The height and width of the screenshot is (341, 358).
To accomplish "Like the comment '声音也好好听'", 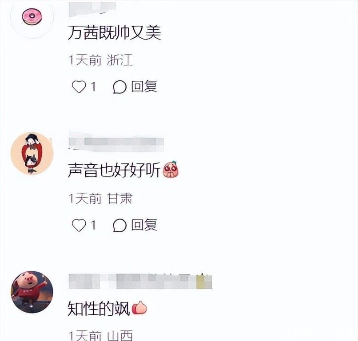I will tap(79, 225).
